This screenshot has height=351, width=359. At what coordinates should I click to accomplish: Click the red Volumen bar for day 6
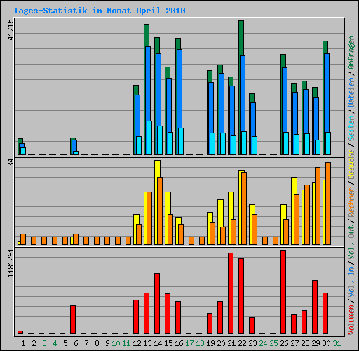73,319
